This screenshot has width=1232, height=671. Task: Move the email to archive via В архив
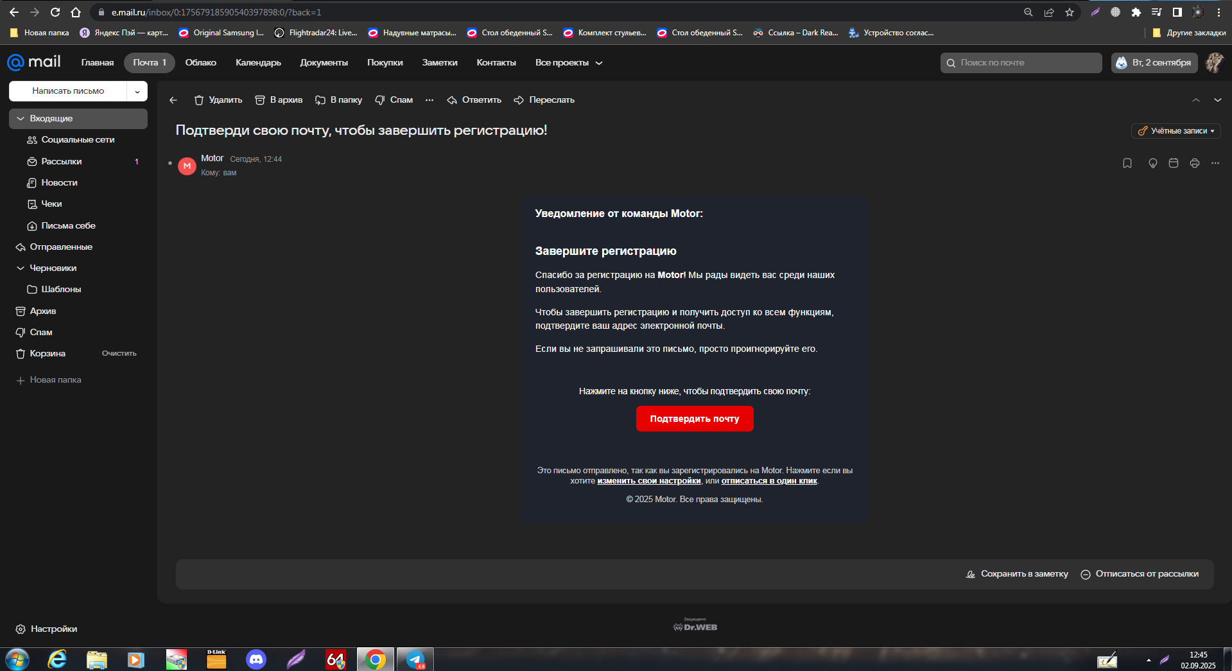[x=279, y=100]
